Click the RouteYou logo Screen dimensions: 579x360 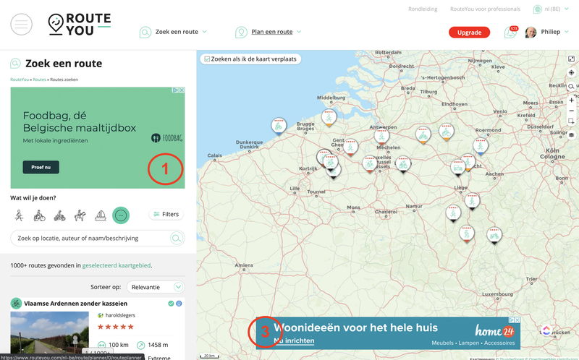point(80,25)
